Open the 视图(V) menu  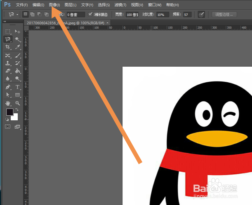click(137, 5)
